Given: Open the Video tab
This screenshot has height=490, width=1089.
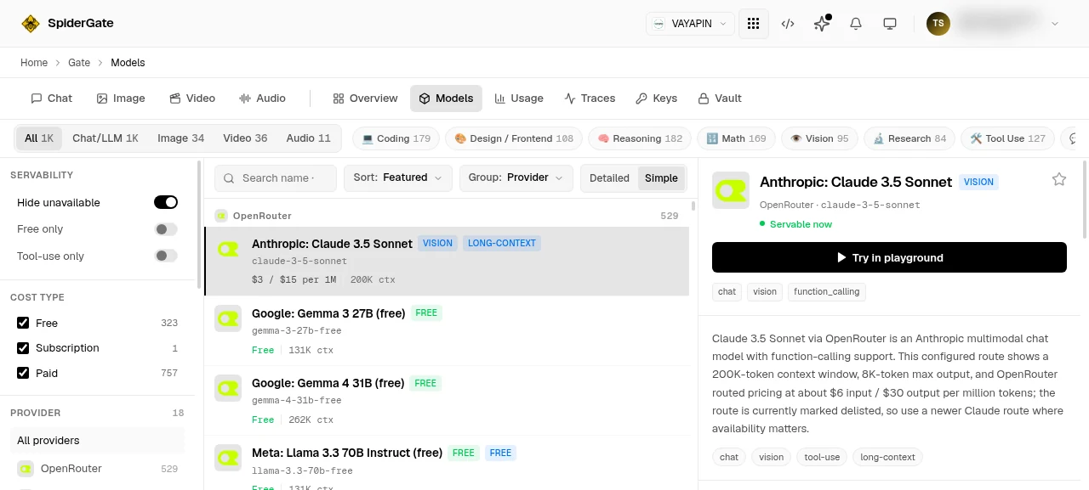Looking at the screenshot, I should click(x=192, y=99).
